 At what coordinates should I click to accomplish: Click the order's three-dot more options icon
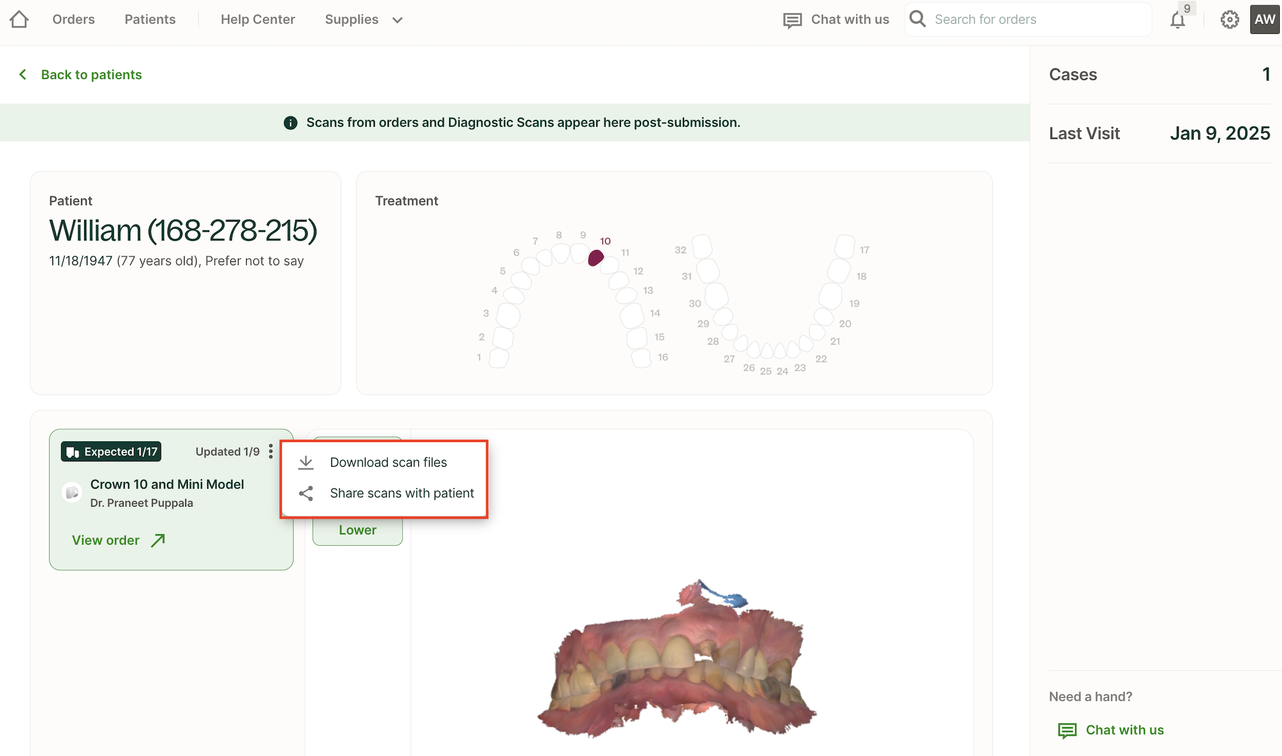271,451
